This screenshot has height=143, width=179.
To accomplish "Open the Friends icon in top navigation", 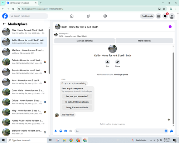I will pyautogui.click(x=88, y=16).
